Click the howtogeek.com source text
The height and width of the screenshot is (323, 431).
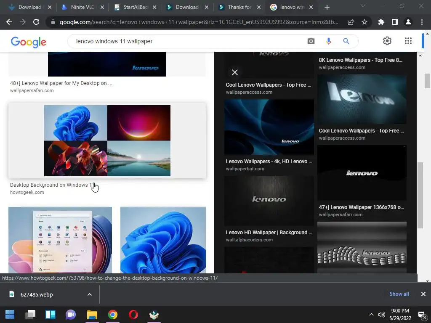coord(27,192)
